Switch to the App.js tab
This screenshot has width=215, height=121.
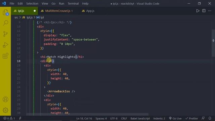[90, 11]
